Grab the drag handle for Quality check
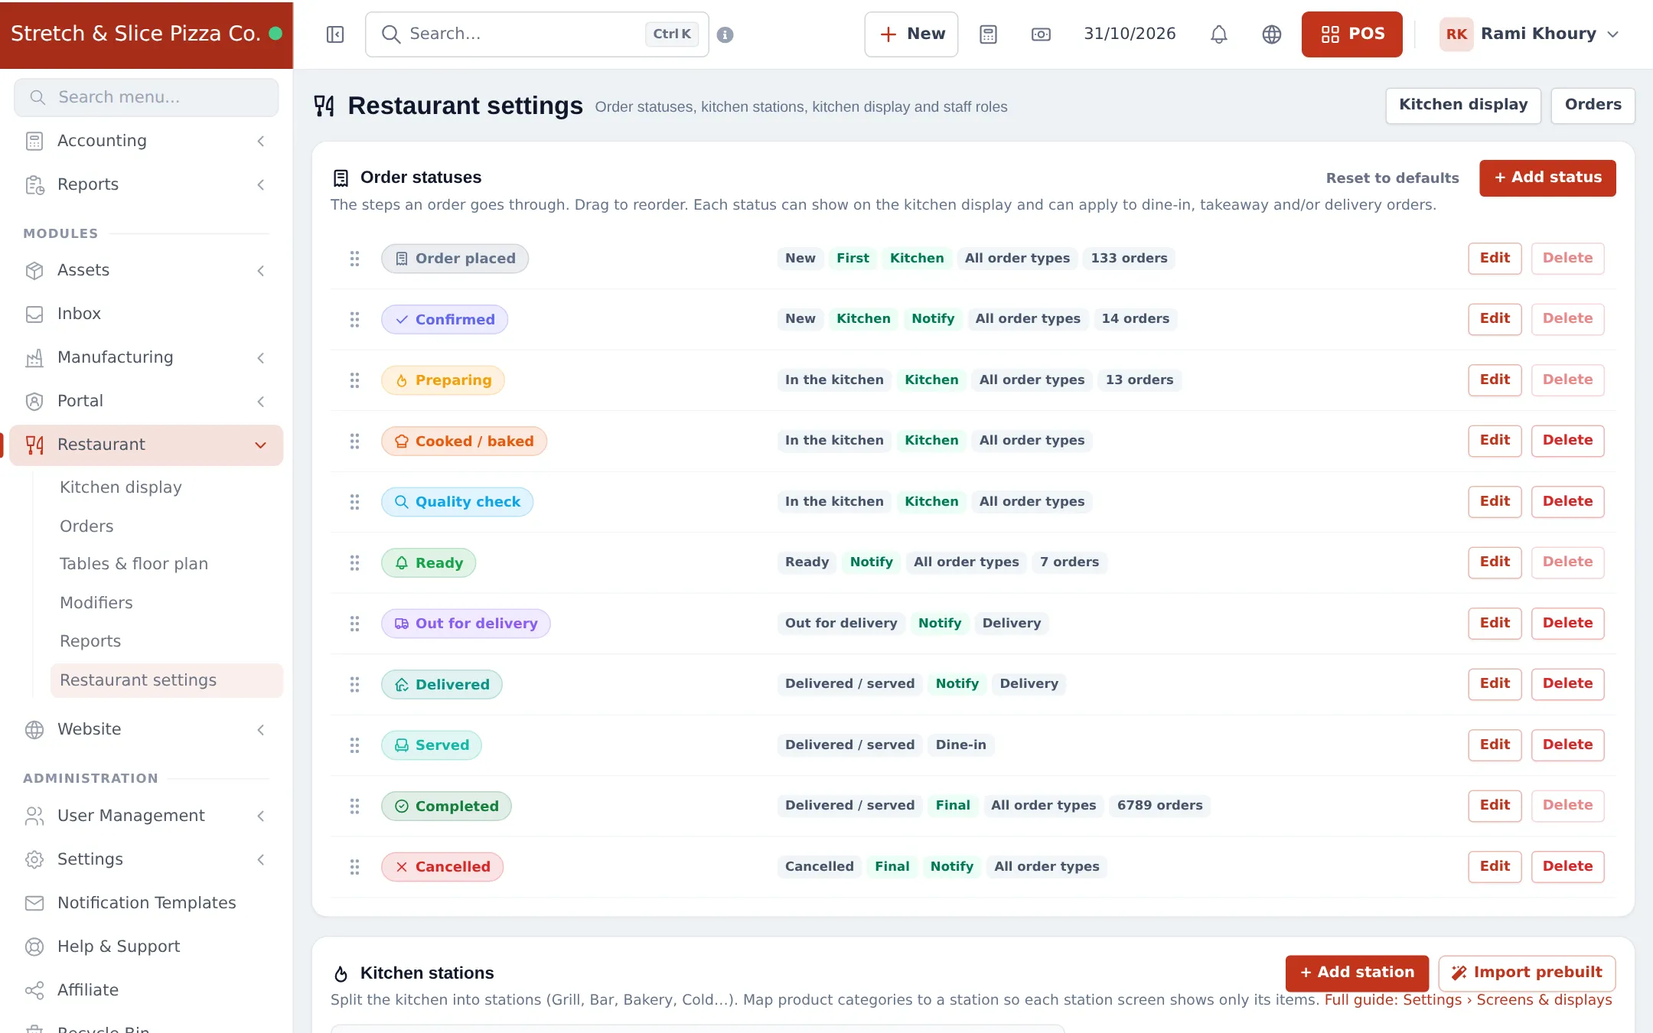This screenshot has height=1033, width=1653. pos(354,502)
